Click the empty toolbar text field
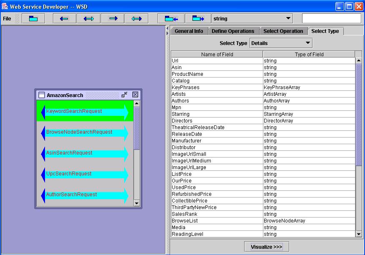 [x=332, y=18]
